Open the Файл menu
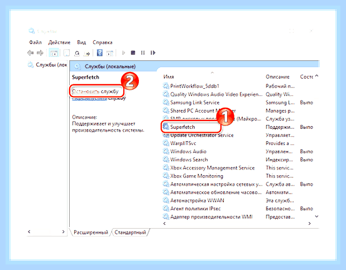 [35, 42]
